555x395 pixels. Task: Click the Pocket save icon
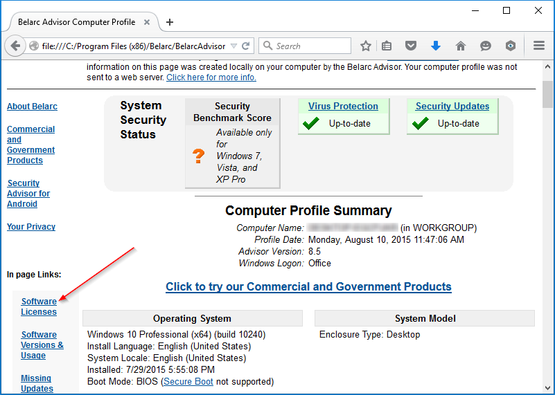coord(411,46)
